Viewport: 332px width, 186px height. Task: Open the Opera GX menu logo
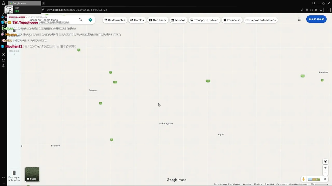(x=3, y=3)
